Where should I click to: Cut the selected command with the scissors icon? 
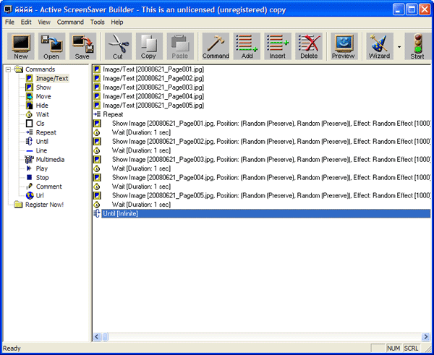tap(118, 46)
